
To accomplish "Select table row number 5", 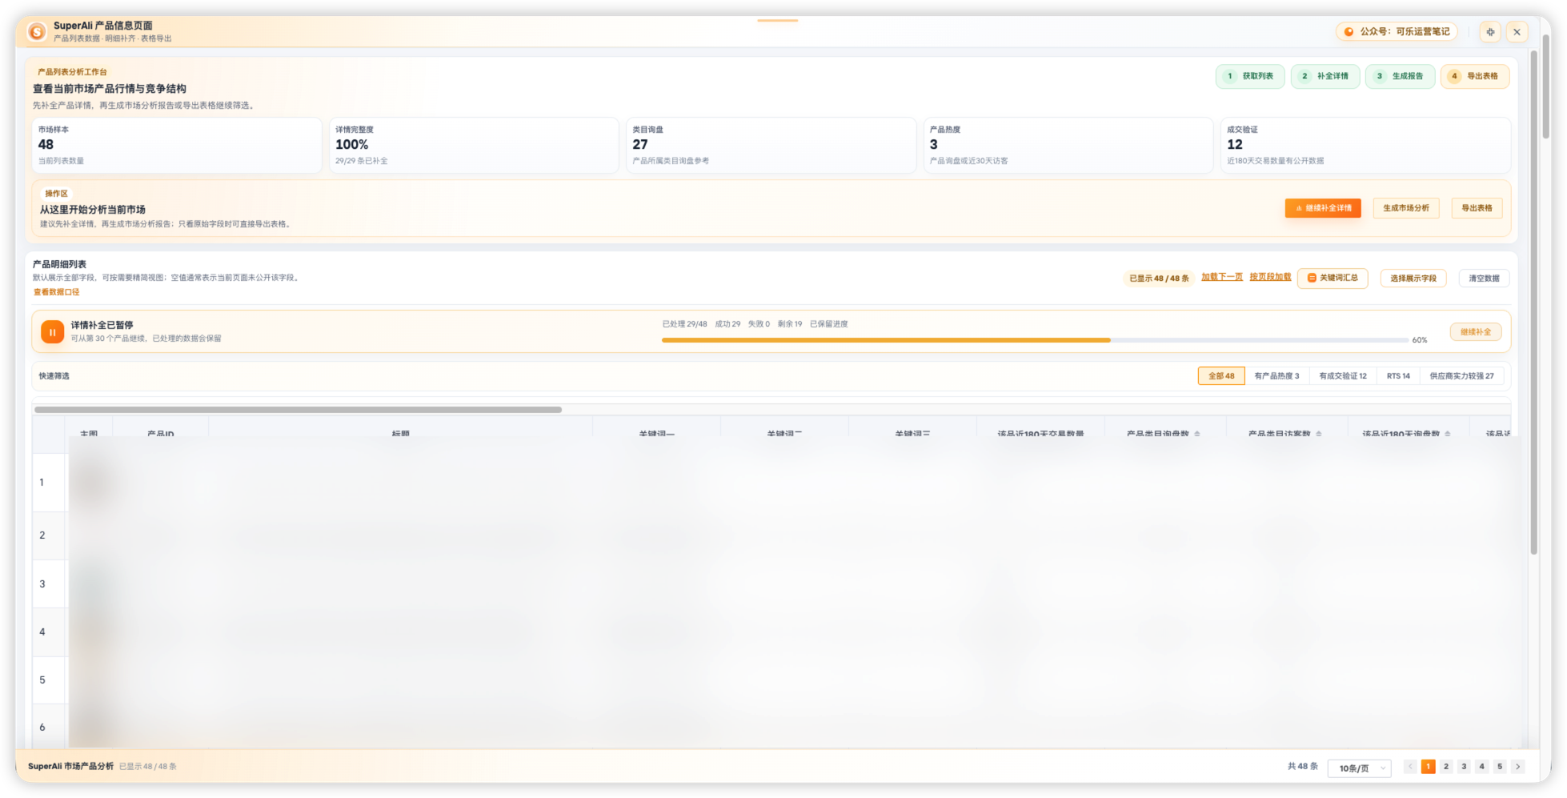I will pos(42,680).
